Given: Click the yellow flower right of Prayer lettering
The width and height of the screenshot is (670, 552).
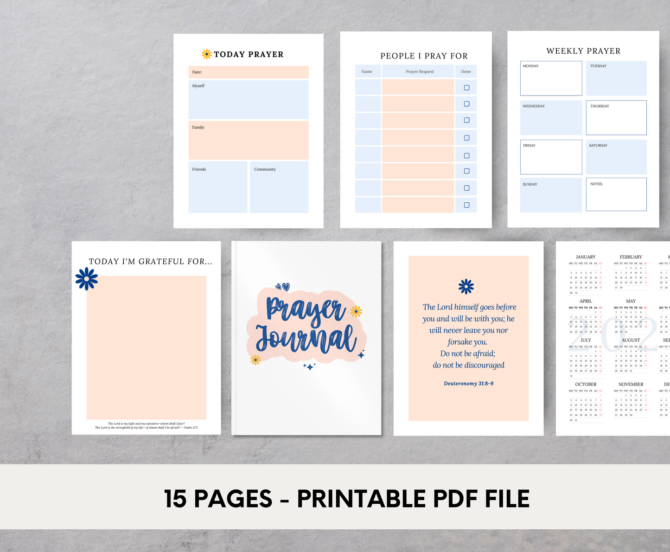Looking at the screenshot, I should click(x=356, y=311).
